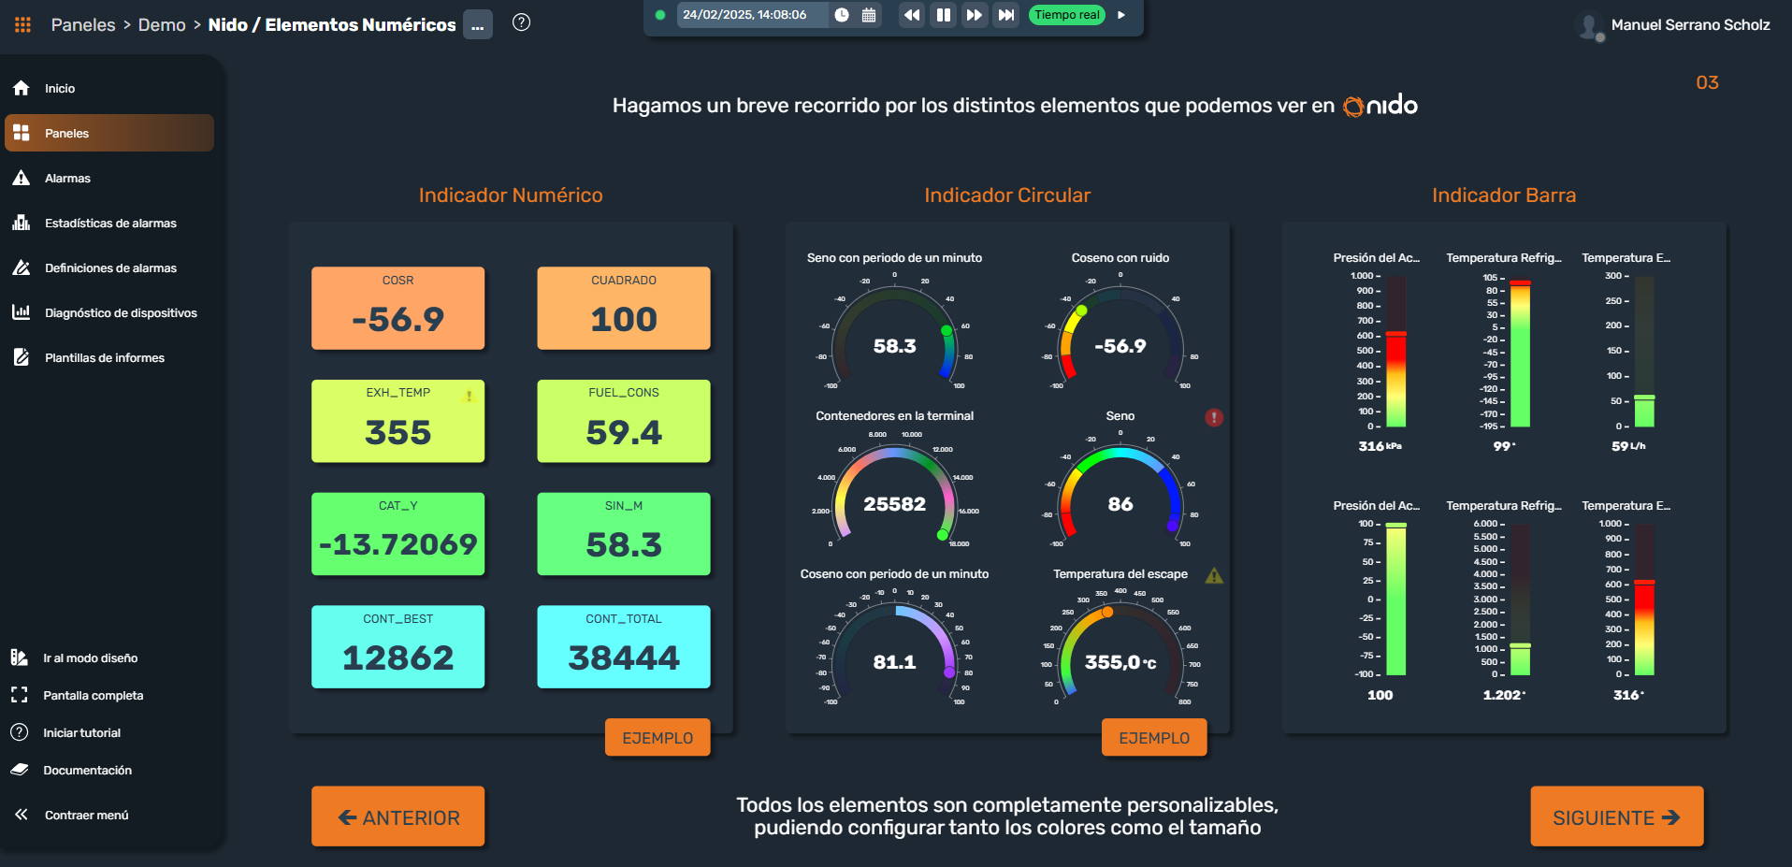Viewport: 1792px width, 867px height.
Task: Click the Documentación book icon
Action: [x=20, y=770]
